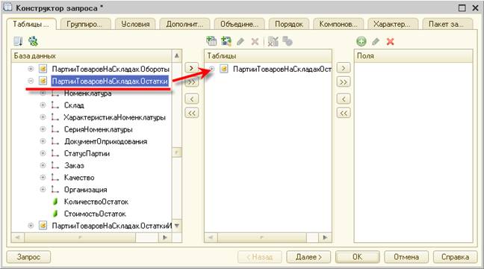
Task: Click the double left arrow beside Поля panel
Action: click(344, 113)
